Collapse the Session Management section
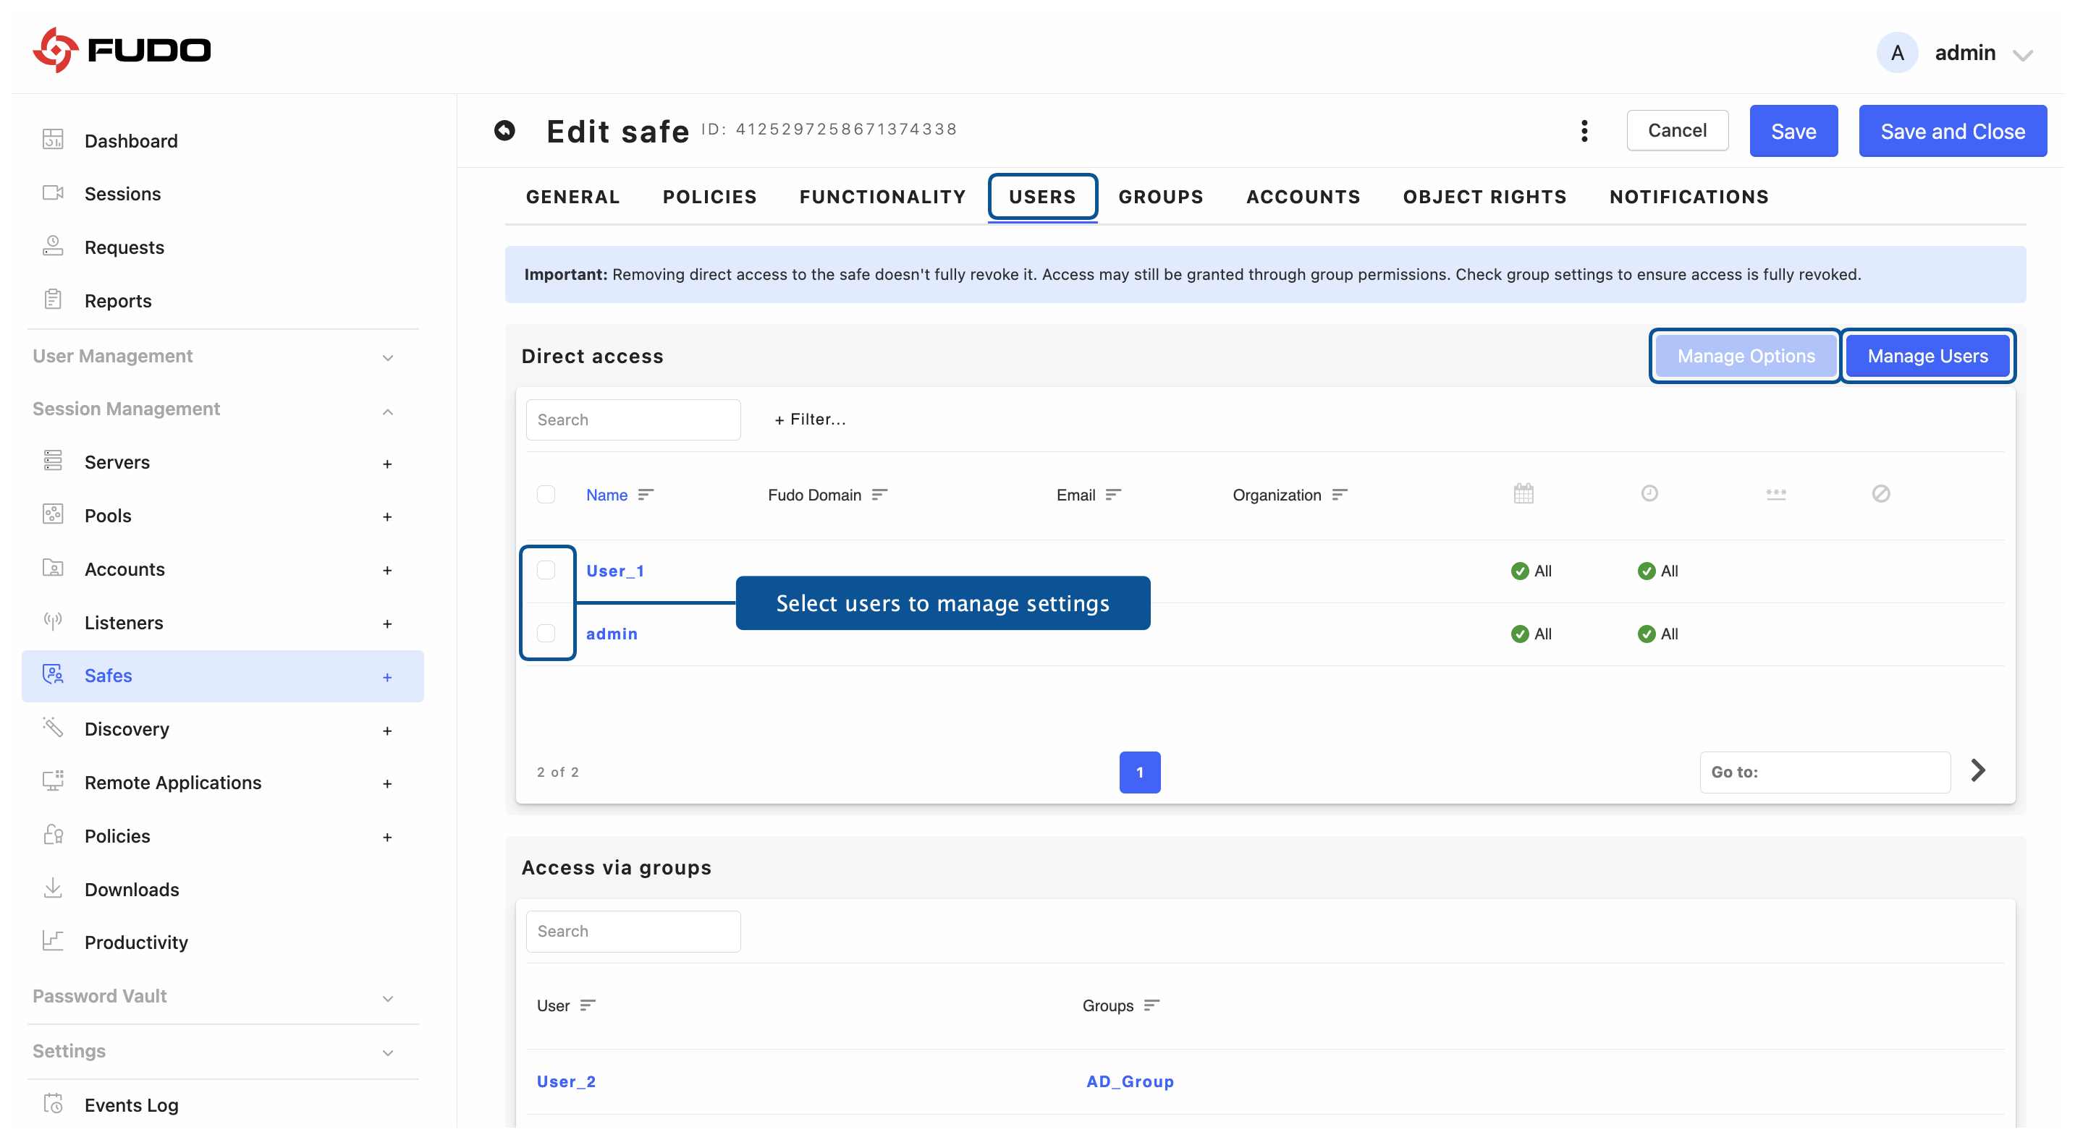This screenshot has width=2075, height=1145. coord(387,411)
